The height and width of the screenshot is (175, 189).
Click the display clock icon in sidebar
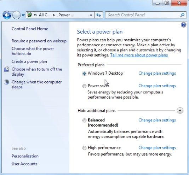tap(6, 69)
